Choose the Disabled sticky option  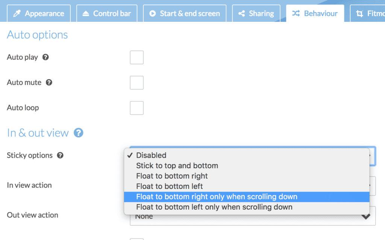point(151,155)
